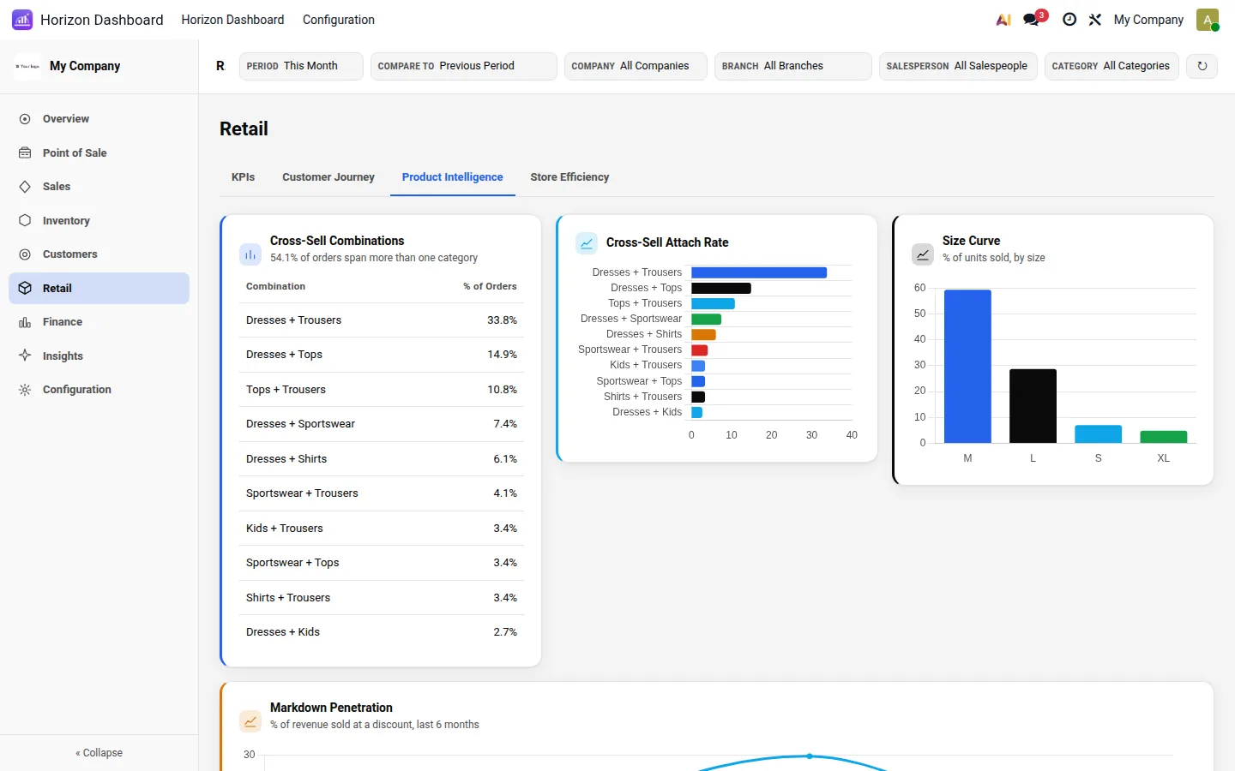The width and height of the screenshot is (1235, 771).
Task: Open the wrench tools icon
Action: 1095,20
